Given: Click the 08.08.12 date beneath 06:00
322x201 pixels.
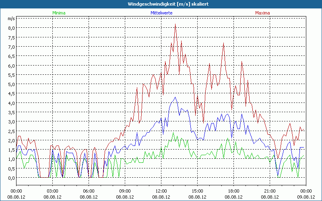Looking at the screenshot, I should coord(89,197).
